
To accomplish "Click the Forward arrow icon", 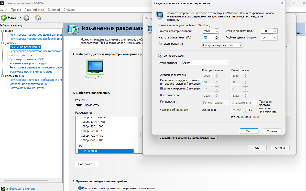I will (x=26, y=18).
